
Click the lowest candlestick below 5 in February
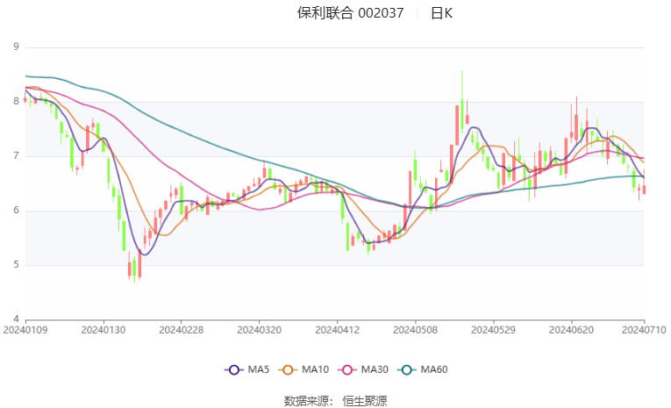(x=134, y=268)
